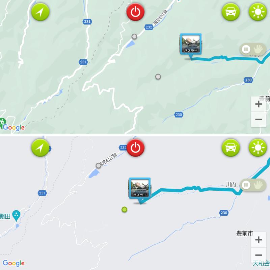Tap the green location arrow on gray map
The width and height of the screenshot is (270, 270).
click(40, 148)
